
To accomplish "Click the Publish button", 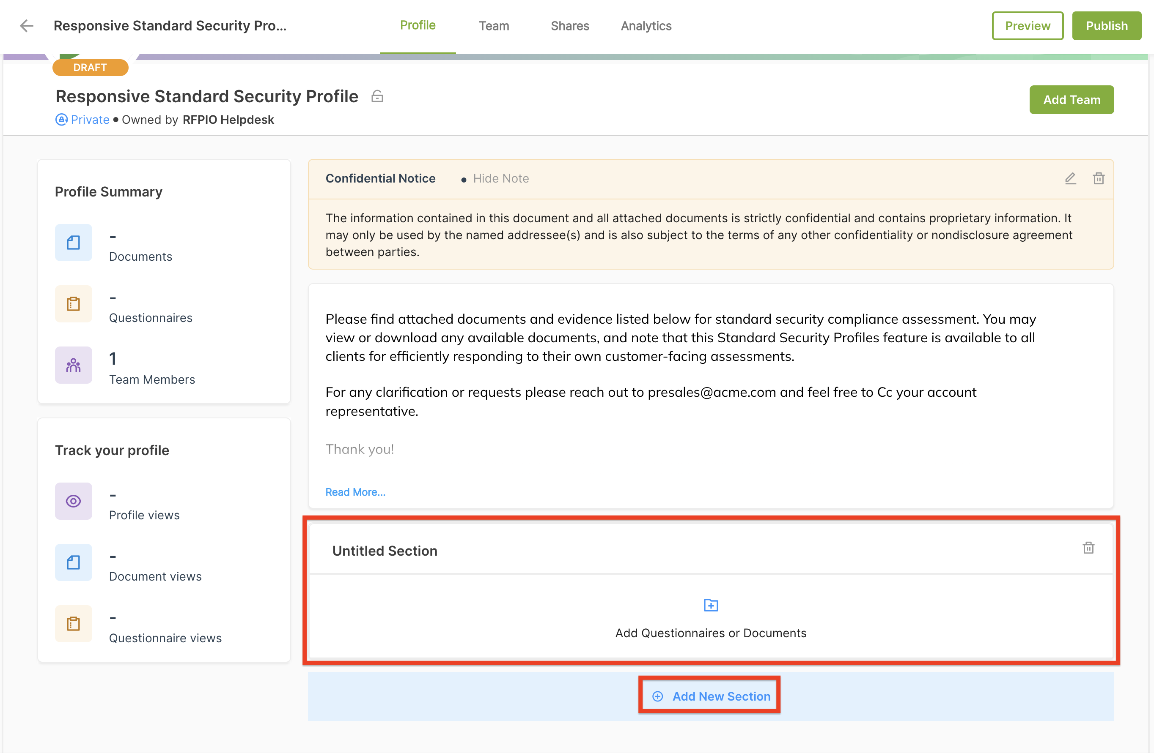I will pos(1107,26).
